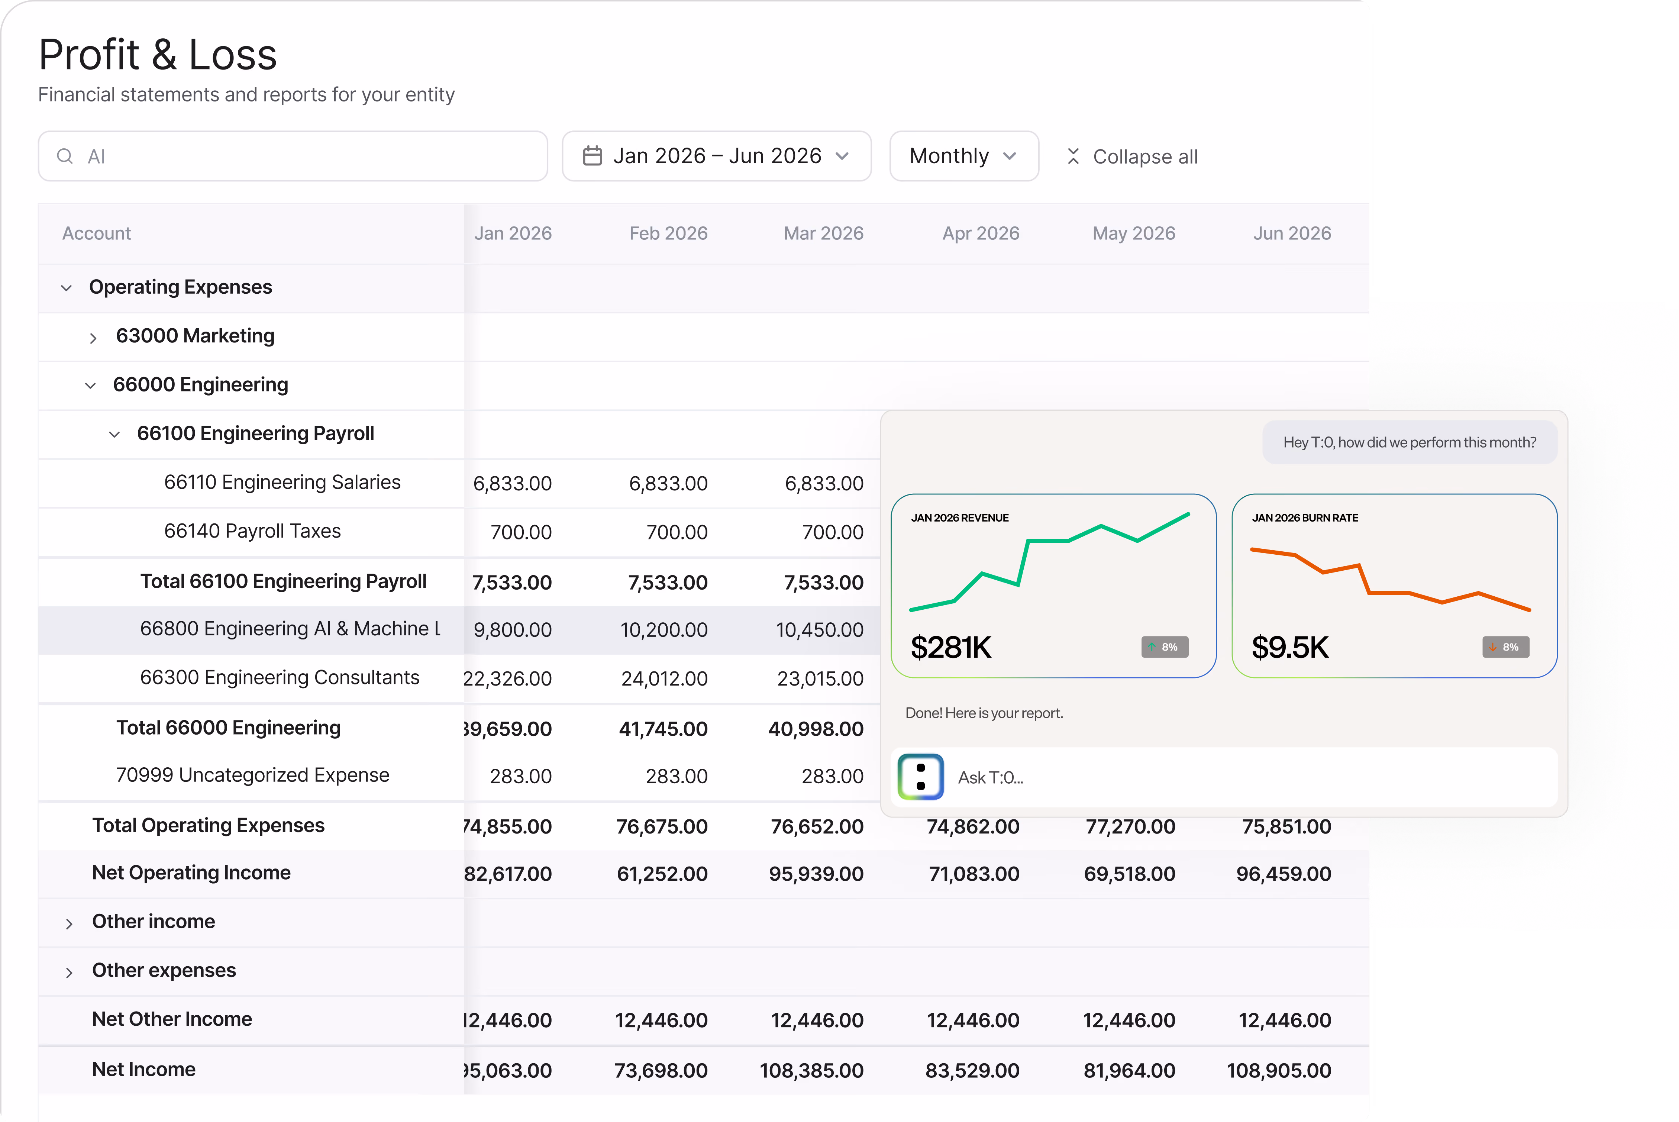Screen dimensions: 1679x1122
Task: Click the Apr 2026 column header
Action: [x=981, y=233]
